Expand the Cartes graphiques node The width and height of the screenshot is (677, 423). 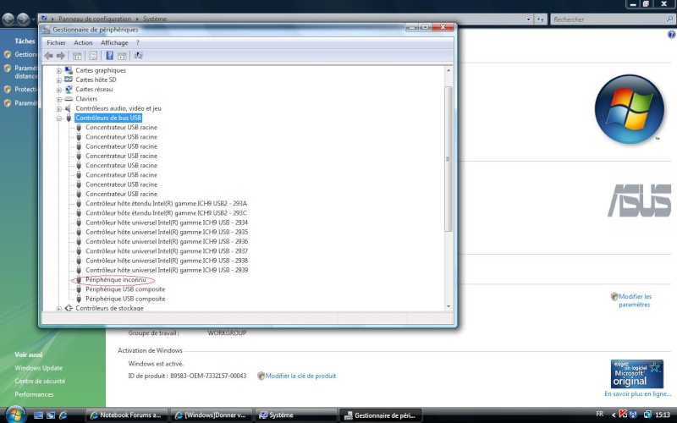(59, 70)
